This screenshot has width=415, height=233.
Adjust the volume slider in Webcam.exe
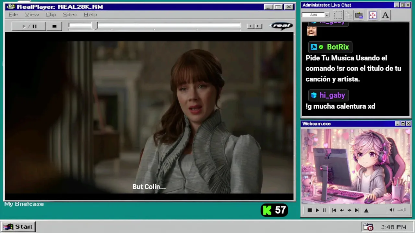click(x=402, y=210)
